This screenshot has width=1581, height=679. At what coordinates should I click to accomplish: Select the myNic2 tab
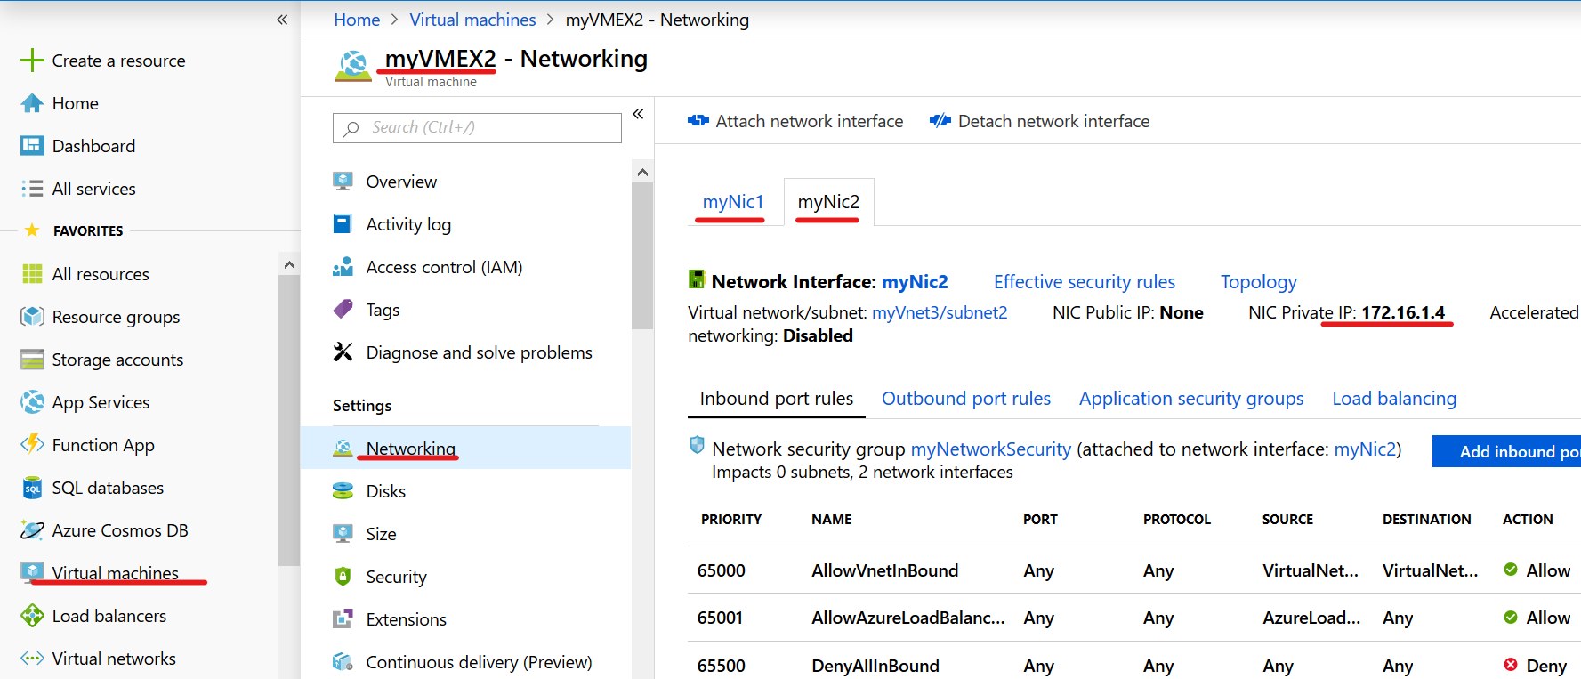click(828, 202)
